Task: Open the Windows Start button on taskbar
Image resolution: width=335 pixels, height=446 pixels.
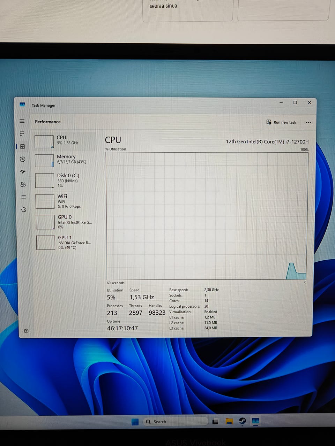Action: click(x=135, y=422)
